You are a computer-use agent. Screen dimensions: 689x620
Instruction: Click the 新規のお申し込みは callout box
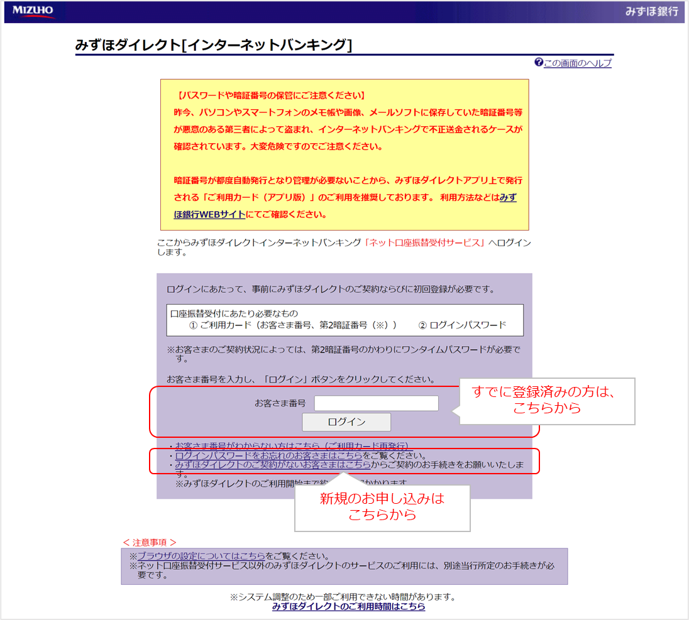[382, 507]
